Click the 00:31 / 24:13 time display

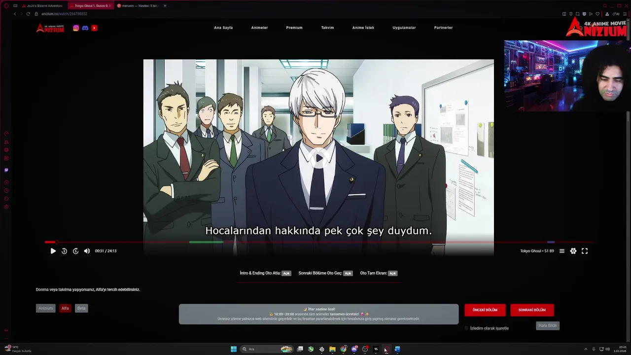click(x=105, y=251)
